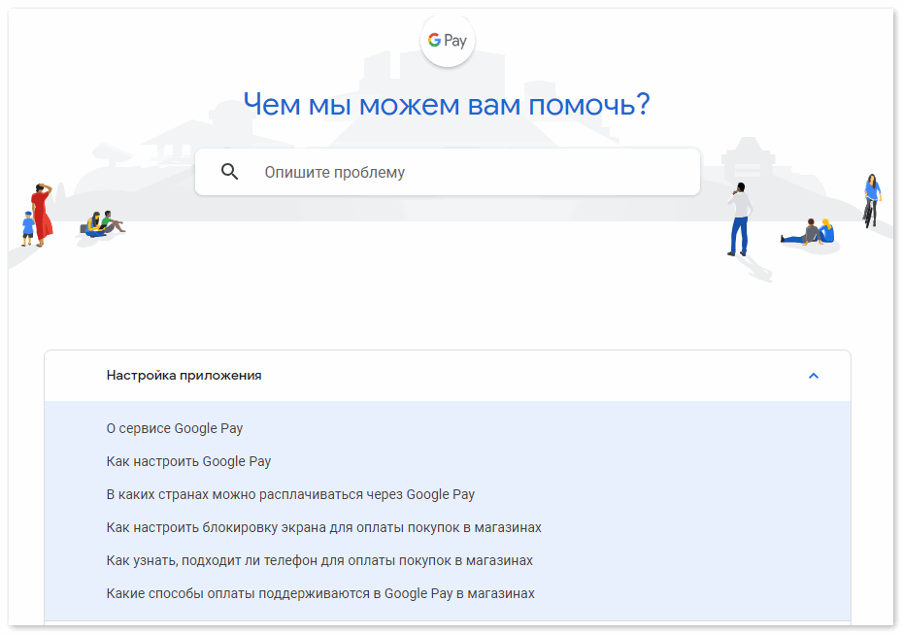Click the "Чем мы можем вам помочь?" heading
903x635 pixels.
coord(447,105)
